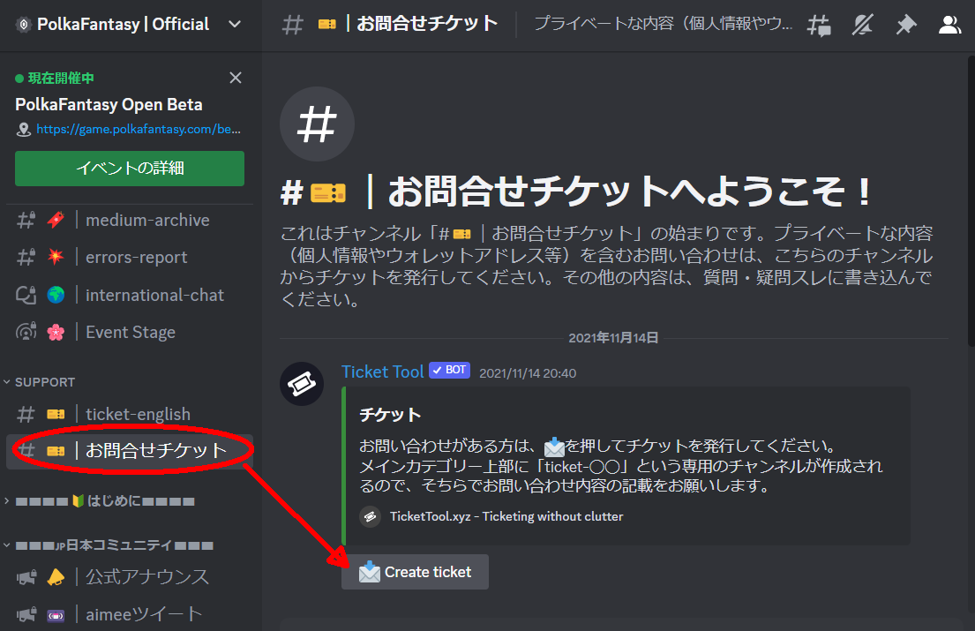The height and width of the screenshot is (631, 975).
Task: Click the stage icon of Event Stage
Action: tap(26, 332)
